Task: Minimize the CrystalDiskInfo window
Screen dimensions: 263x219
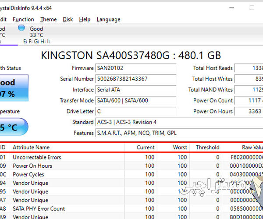Action: point(231,8)
